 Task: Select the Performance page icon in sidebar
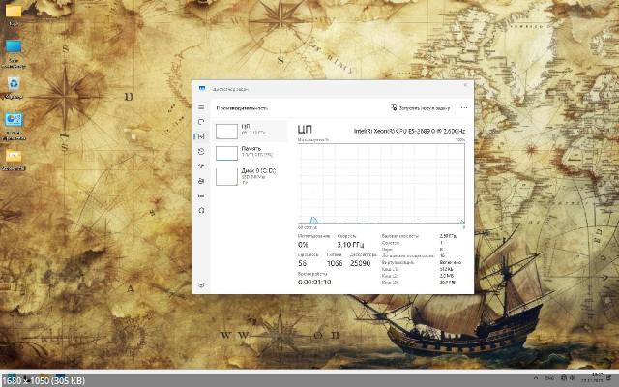[x=201, y=137]
